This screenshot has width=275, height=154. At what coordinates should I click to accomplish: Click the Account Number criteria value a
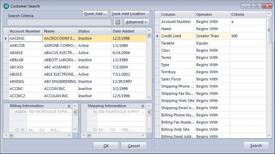[x=248, y=22]
